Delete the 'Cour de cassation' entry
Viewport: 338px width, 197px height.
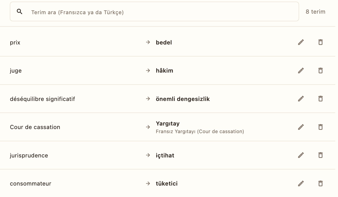321,127
